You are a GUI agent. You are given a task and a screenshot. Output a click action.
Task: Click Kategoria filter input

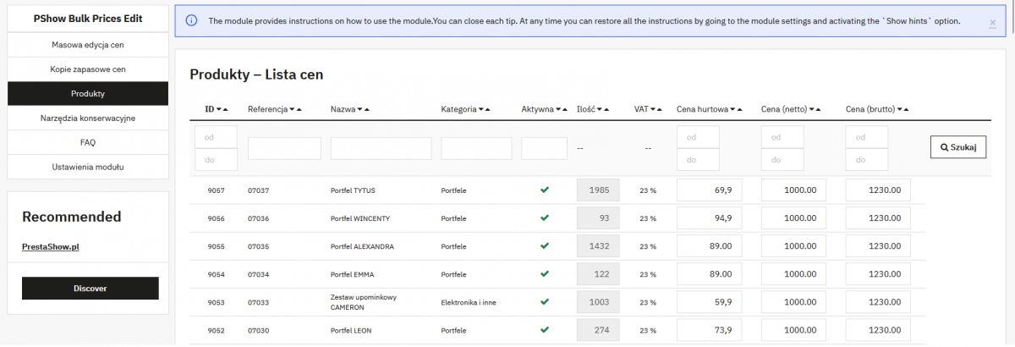(x=476, y=148)
